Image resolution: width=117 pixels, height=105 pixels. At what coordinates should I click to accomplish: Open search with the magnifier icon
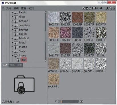coord(111,8)
